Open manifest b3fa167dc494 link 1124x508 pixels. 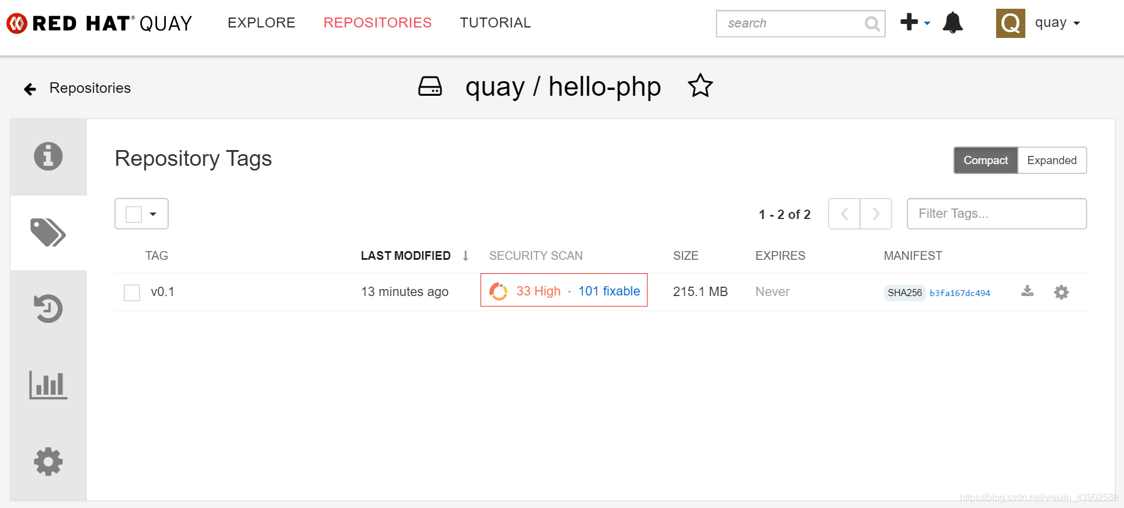coord(960,293)
